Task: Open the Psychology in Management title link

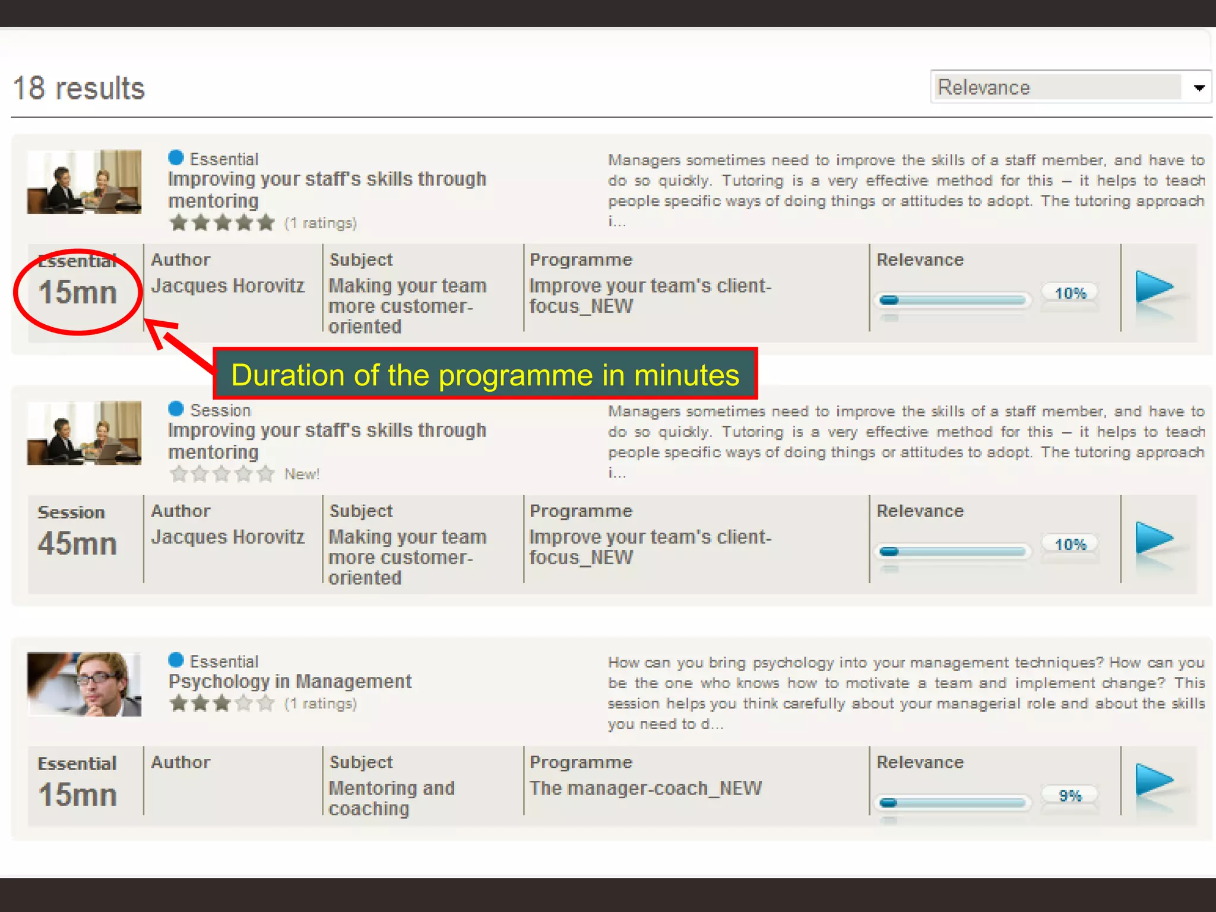Action: [x=290, y=681]
